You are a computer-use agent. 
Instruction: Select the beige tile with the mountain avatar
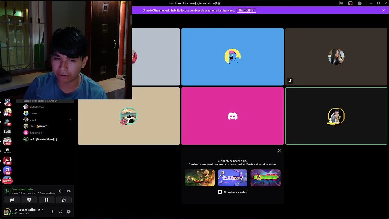[x=129, y=116]
